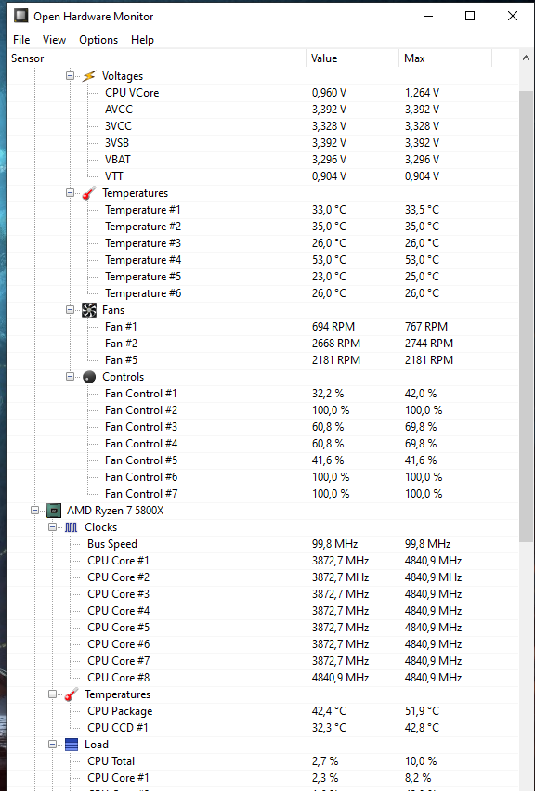The width and height of the screenshot is (535, 791).
Task: Click the thermometer icon beside CPU Temperatures
Action: point(72,694)
